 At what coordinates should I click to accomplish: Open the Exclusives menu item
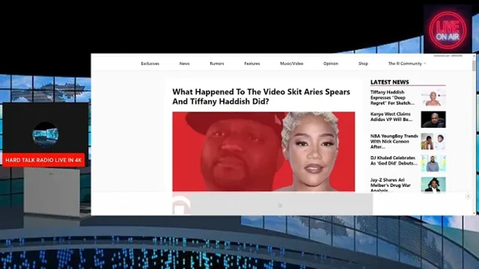pos(150,64)
